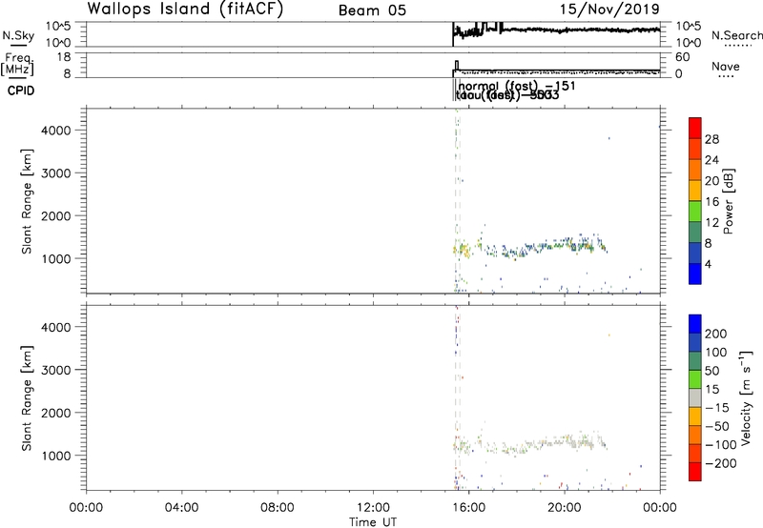Click the velocity scatter band near 1000 km
This screenshot has height=528, width=763.
click(x=530, y=444)
